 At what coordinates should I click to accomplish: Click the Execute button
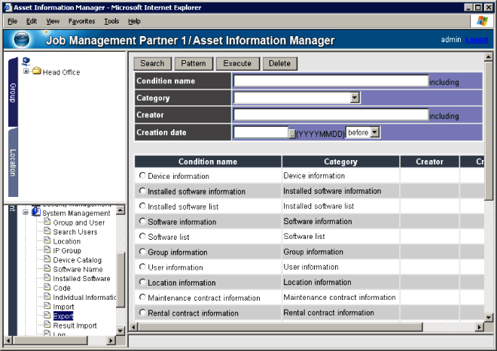pyautogui.click(x=238, y=63)
